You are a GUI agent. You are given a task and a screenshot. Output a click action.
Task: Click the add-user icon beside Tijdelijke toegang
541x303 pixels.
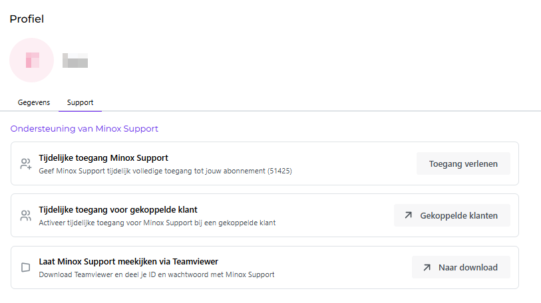point(26,163)
